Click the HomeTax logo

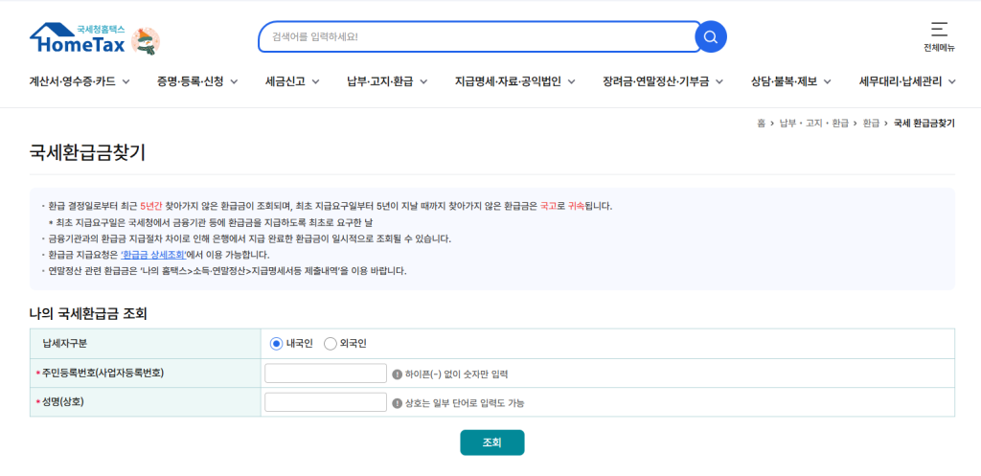pyautogui.click(x=78, y=38)
